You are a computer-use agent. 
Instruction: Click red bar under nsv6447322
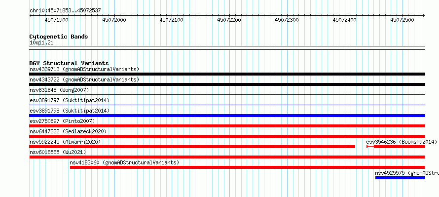point(227,136)
